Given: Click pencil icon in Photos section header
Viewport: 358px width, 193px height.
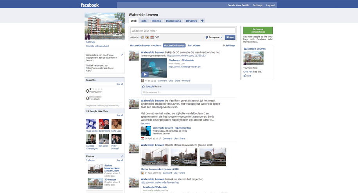Looking at the screenshot, I should coord(122,156).
